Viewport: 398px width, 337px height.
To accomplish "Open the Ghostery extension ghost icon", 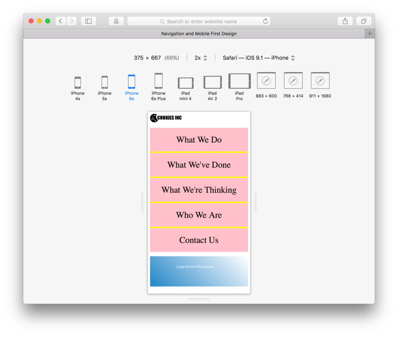I will coord(116,21).
